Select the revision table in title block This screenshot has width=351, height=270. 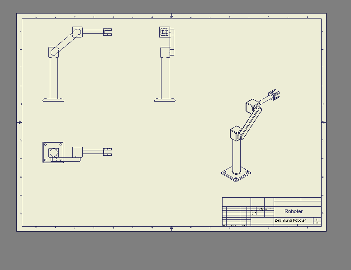tap(237, 216)
